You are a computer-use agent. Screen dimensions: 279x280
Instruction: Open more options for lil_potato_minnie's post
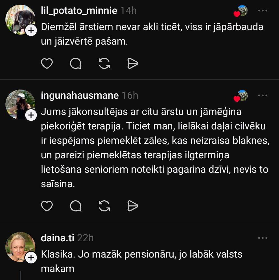click(x=262, y=11)
